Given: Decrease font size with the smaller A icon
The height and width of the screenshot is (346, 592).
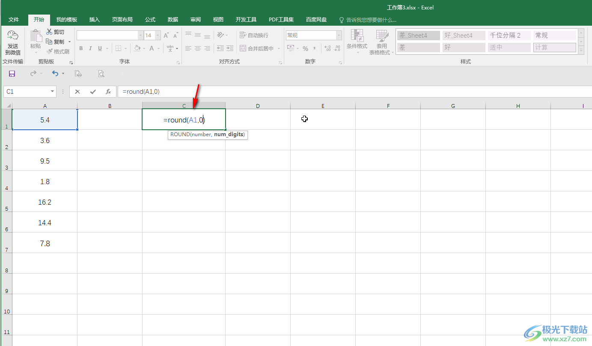Looking at the screenshot, I should click(176, 36).
